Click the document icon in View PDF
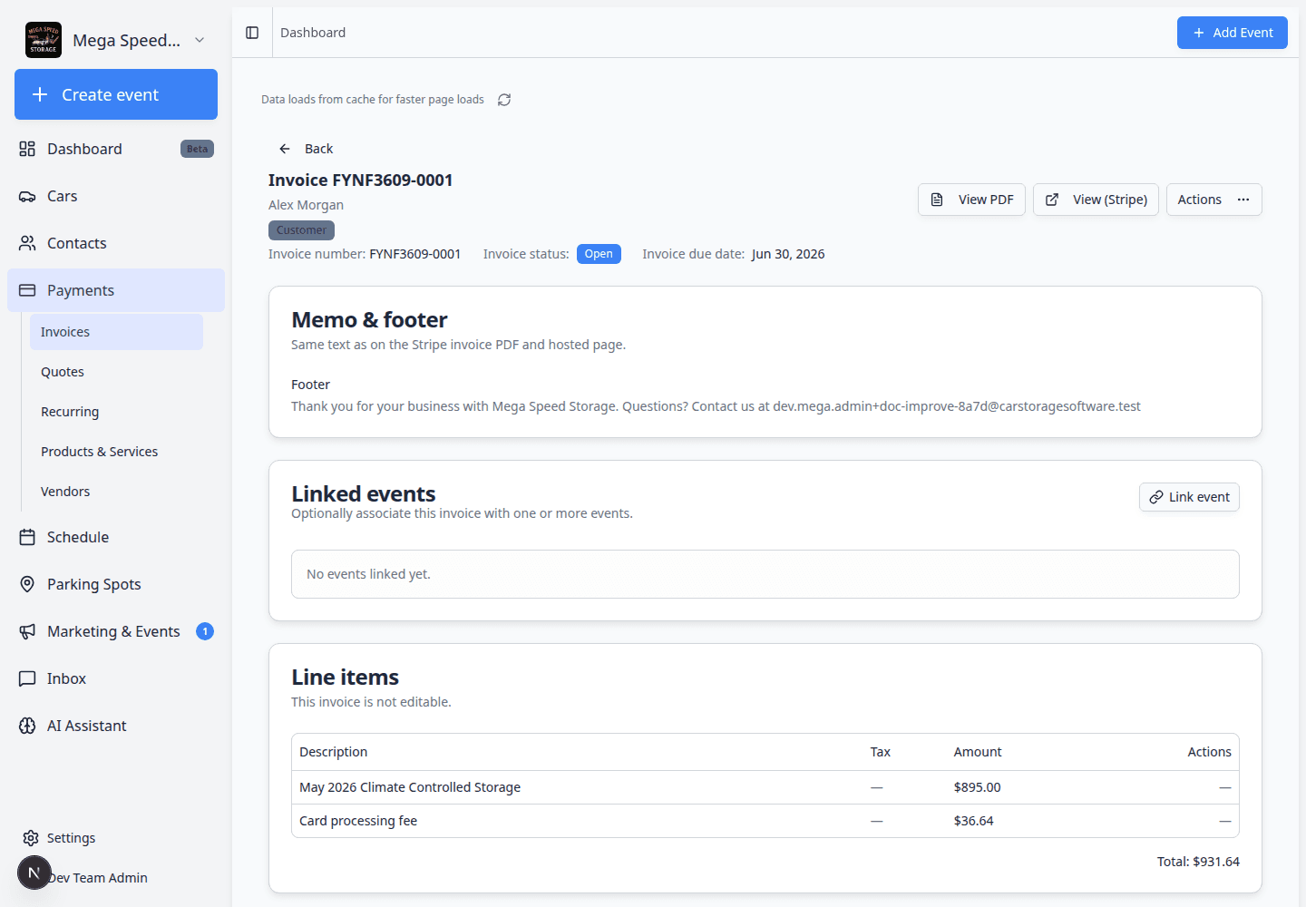This screenshot has height=907, width=1306. point(937,200)
